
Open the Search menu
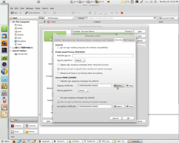(x=45, y=8)
